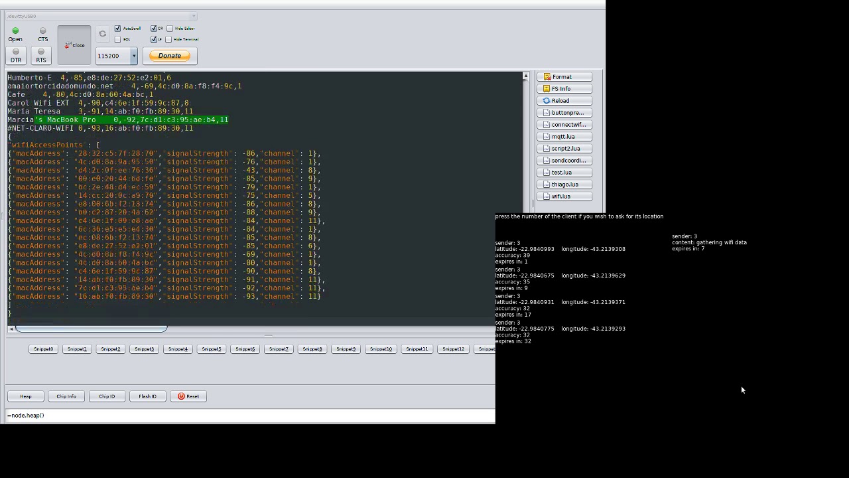Select wifi.lua in the file list
The image size is (849, 478).
564,197
